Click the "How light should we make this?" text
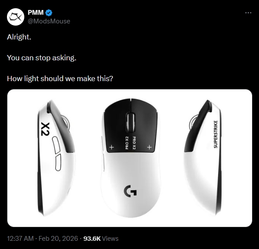 coord(60,79)
